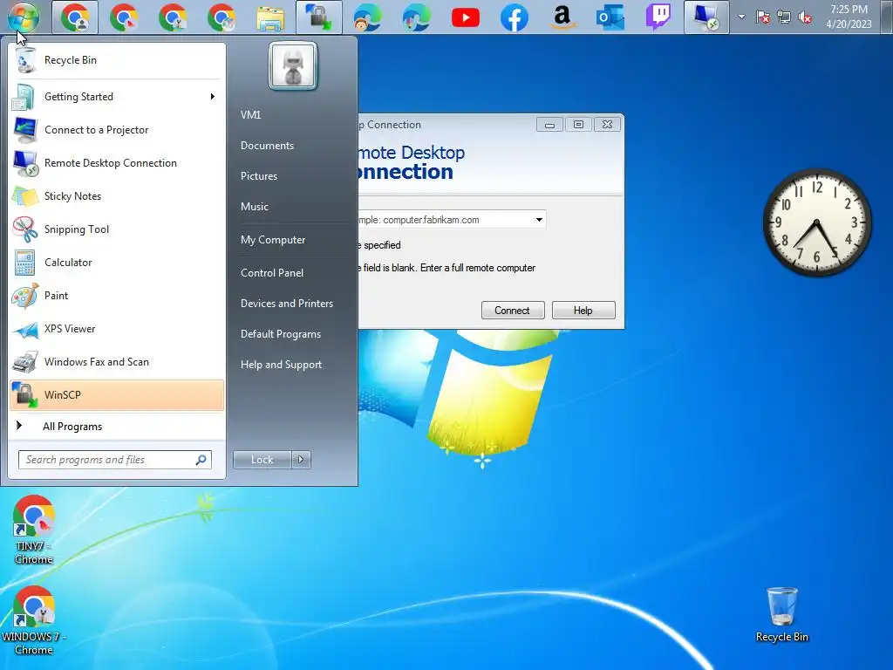Open Recycle Bin icon in Start menu
Viewport: 893px width, 670px height.
(x=25, y=60)
